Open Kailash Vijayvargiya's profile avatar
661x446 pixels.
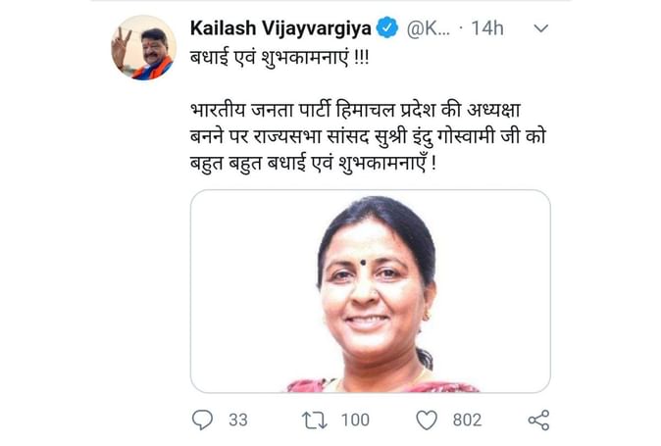click(143, 47)
